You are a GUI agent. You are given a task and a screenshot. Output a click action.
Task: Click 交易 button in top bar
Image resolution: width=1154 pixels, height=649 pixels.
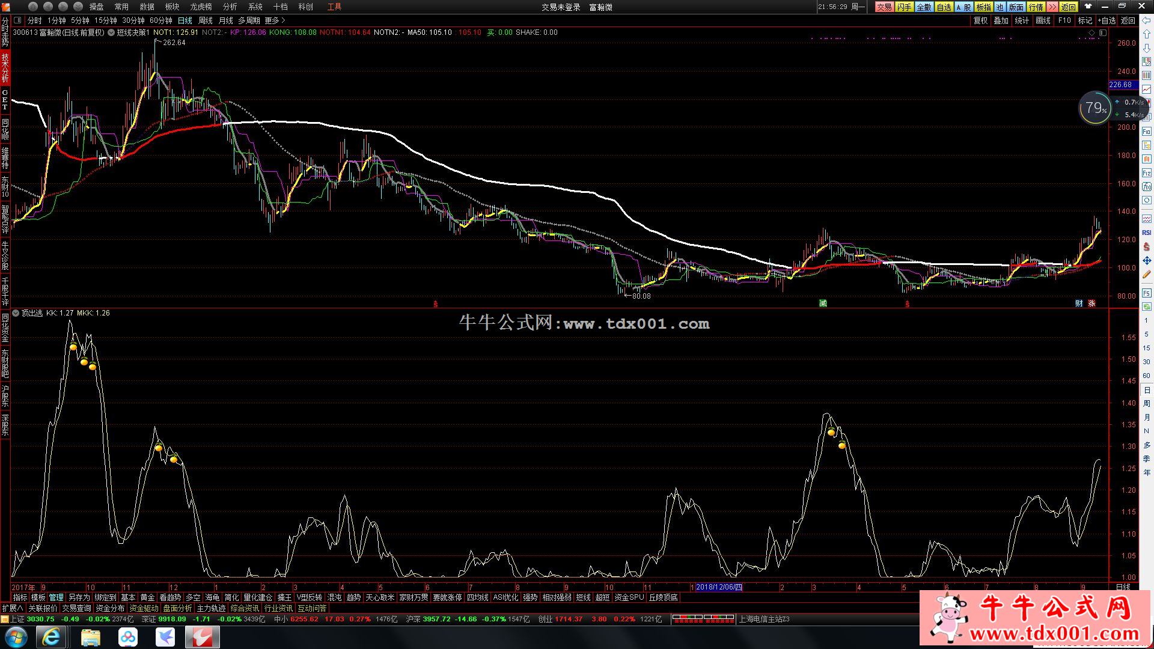tap(884, 7)
